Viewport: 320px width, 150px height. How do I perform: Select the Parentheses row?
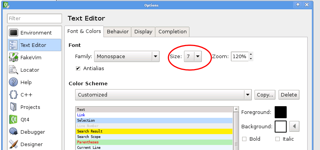pos(154,142)
